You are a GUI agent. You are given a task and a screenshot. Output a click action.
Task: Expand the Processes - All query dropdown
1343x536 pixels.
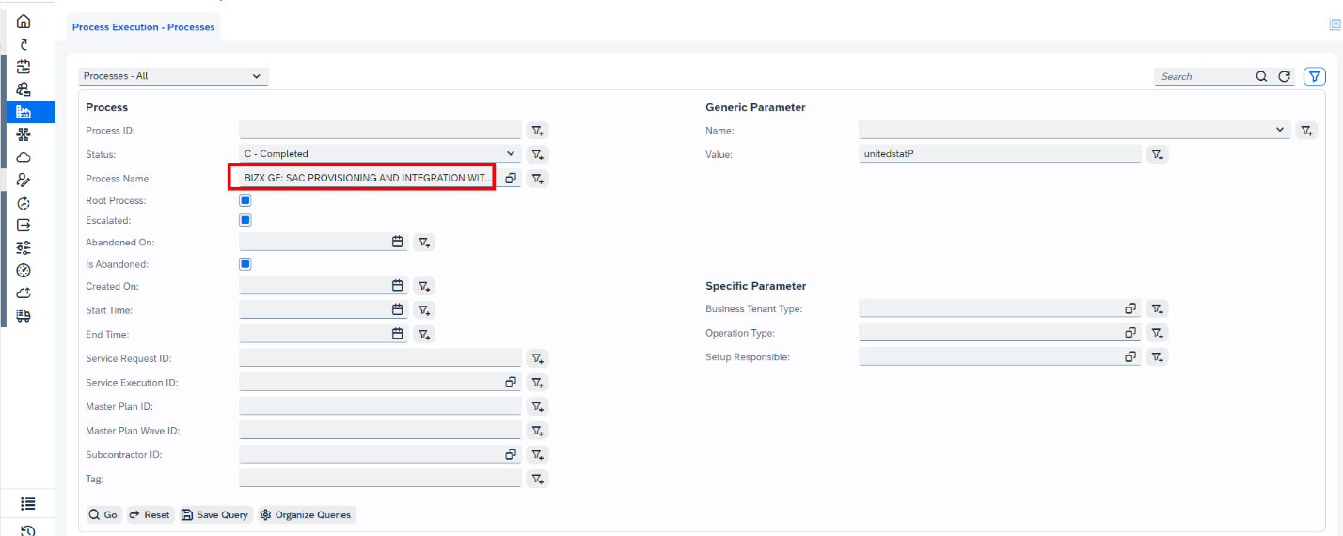click(x=174, y=76)
